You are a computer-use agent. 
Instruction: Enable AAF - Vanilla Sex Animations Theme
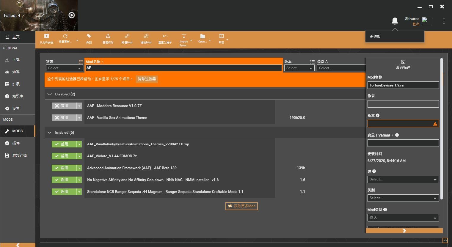(x=64, y=118)
